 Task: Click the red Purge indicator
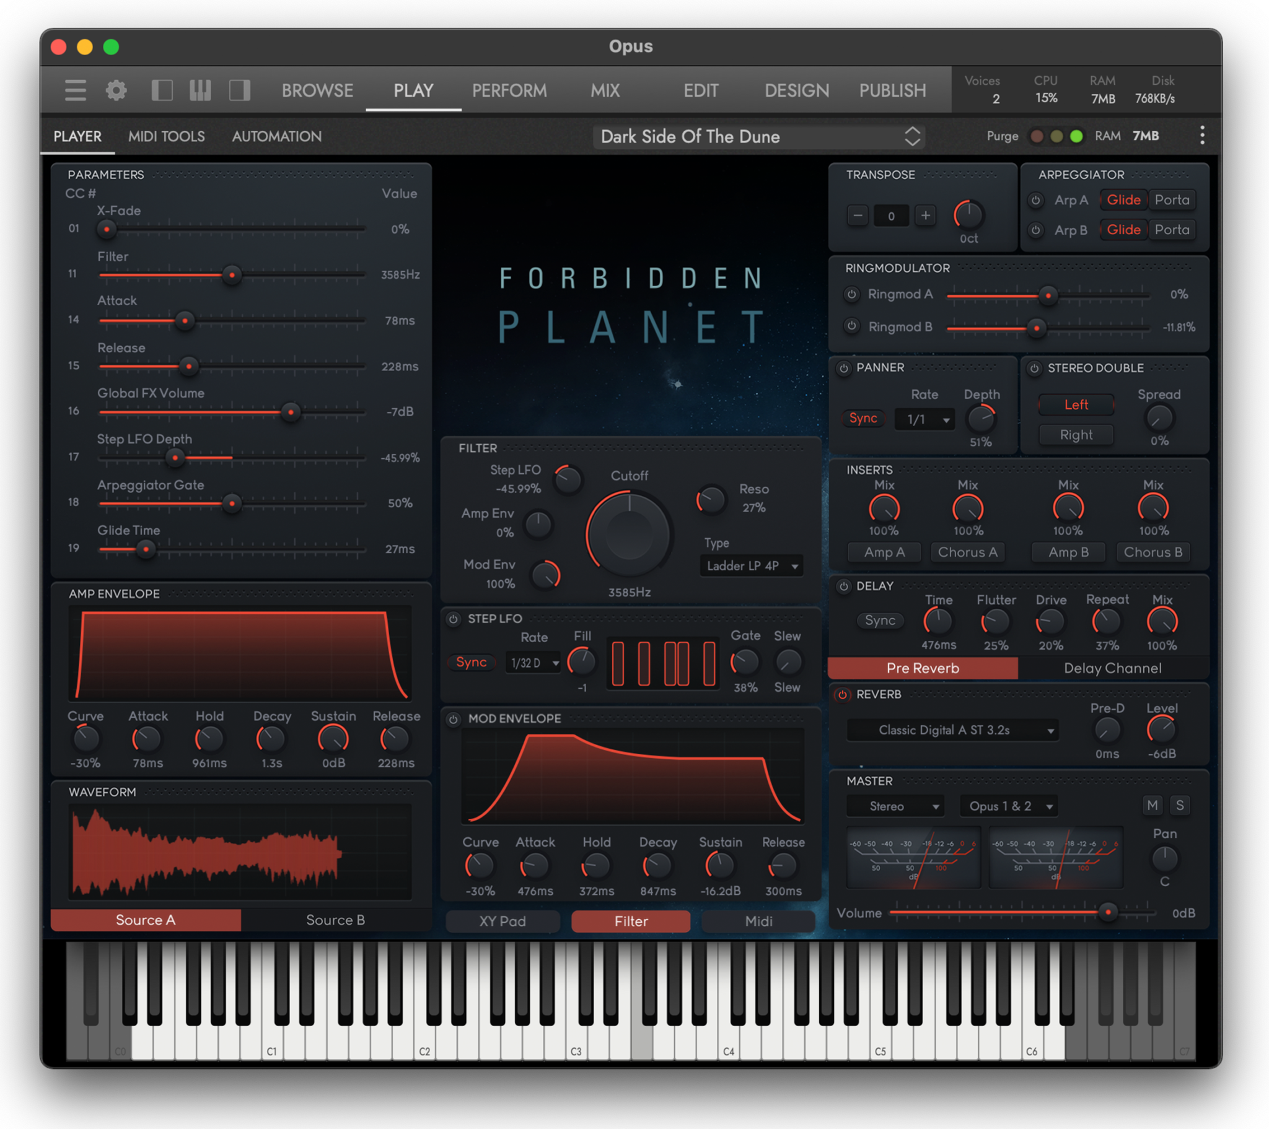(x=1036, y=136)
